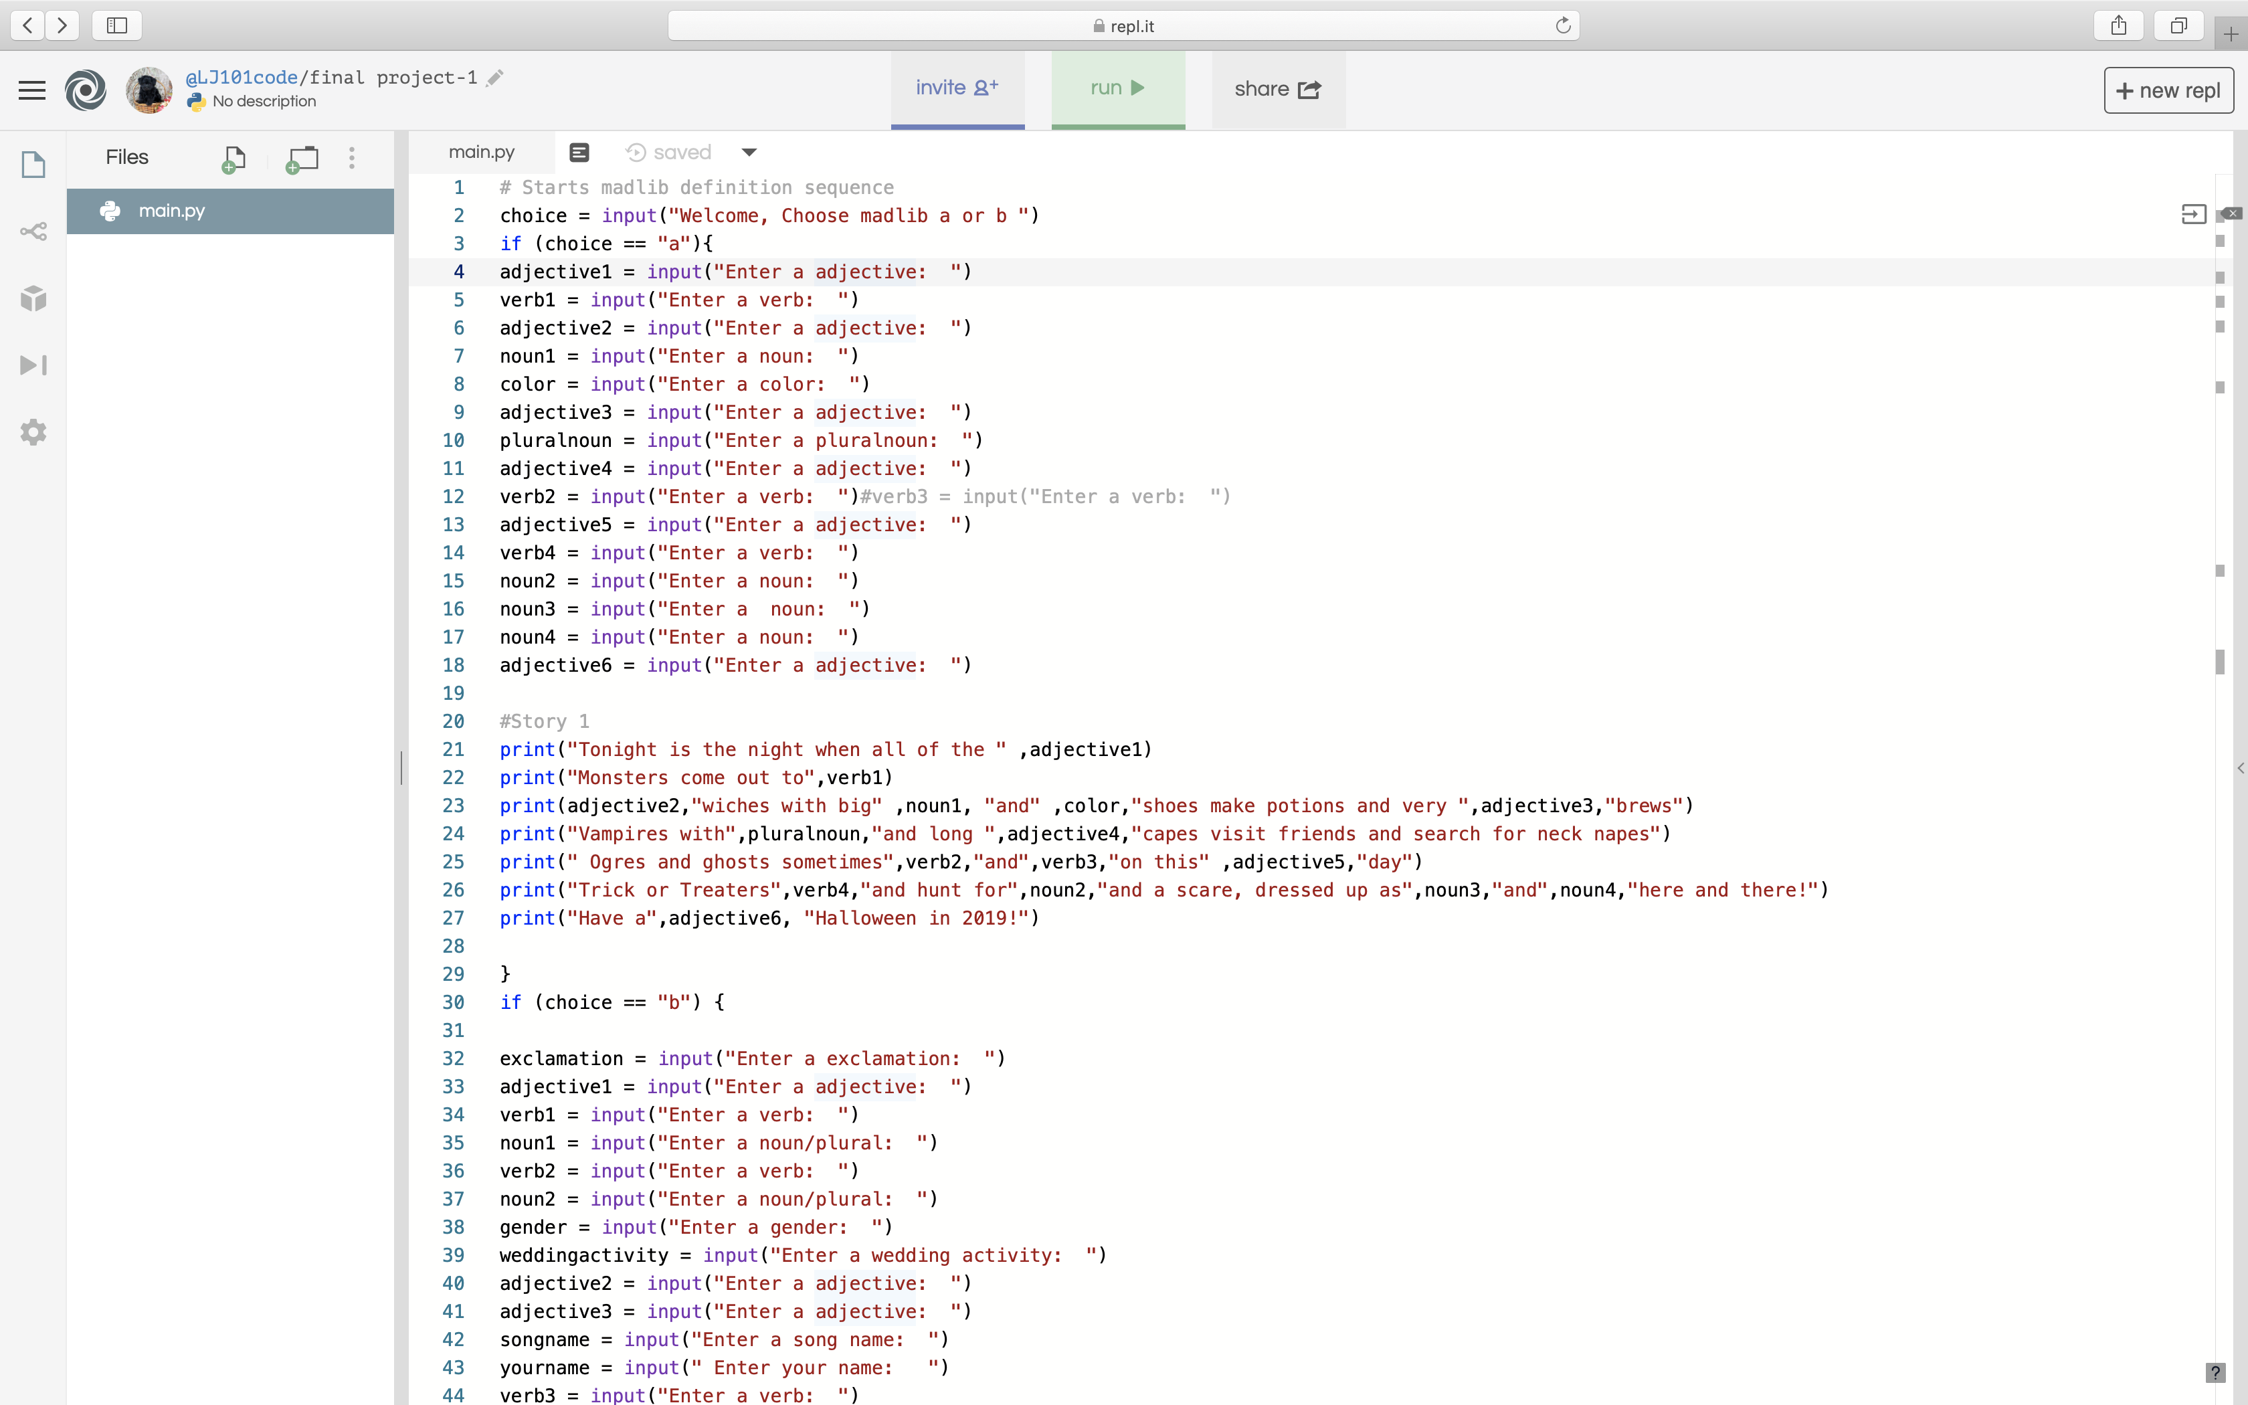Select main.py in file tree
Screen dimensions: 2248x1405
(x=172, y=211)
